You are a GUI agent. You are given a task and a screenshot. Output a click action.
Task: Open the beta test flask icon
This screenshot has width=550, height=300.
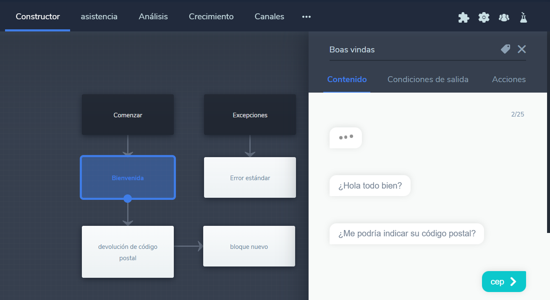(x=523, y=17)
